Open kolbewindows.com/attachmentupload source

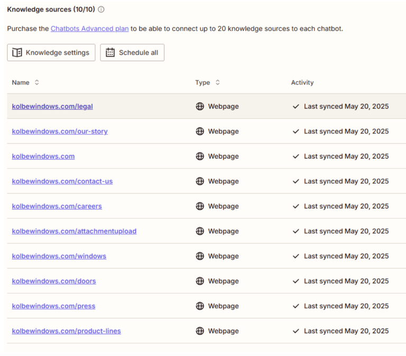click(x=74, y=231)
